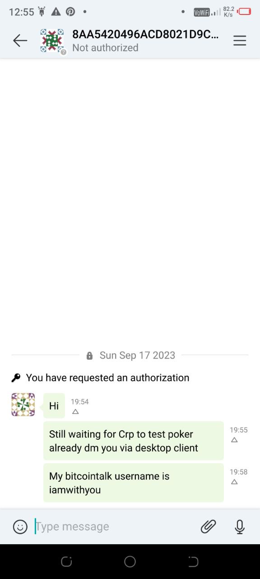Tap the Android home navigation button
The width and height of the screenshot is (260, 579).
click(x=130, y=562)
